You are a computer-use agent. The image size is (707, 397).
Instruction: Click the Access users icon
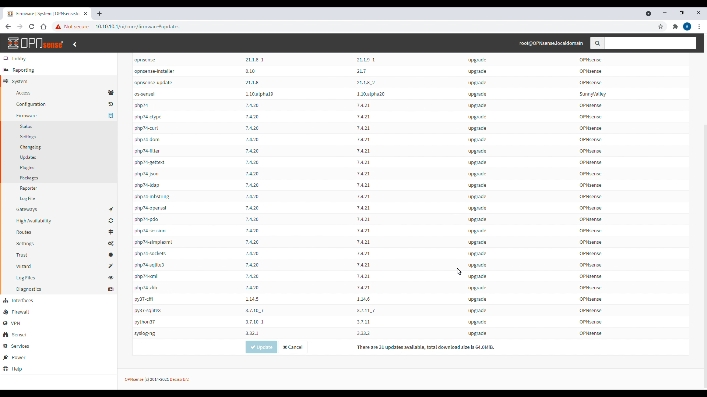coord(110,93)
